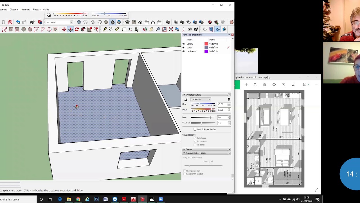Viewport: 360px width, 203px height.
Task: Select the Circle drawing tool
Action: [24, 29]
